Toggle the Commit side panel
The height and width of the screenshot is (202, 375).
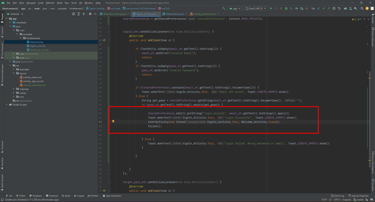(2, 33)
